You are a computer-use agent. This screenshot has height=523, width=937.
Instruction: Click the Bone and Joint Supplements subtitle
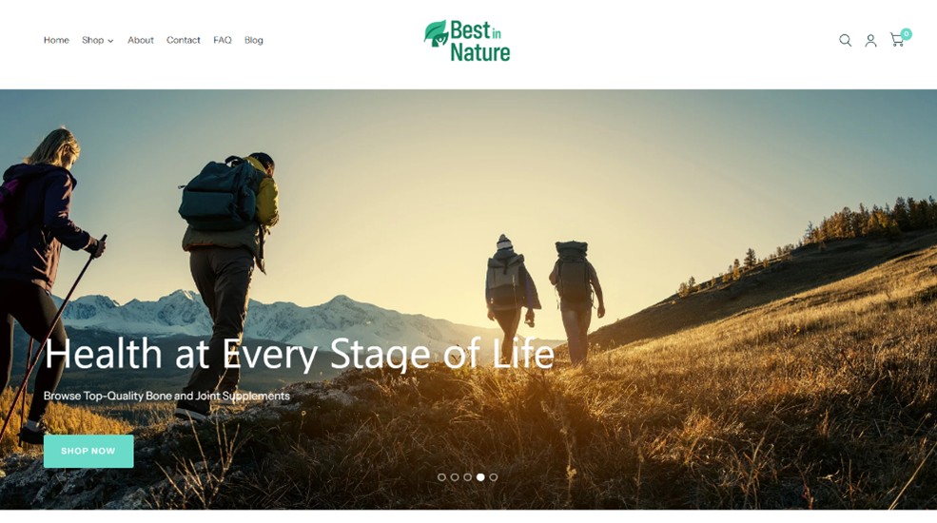166,396
